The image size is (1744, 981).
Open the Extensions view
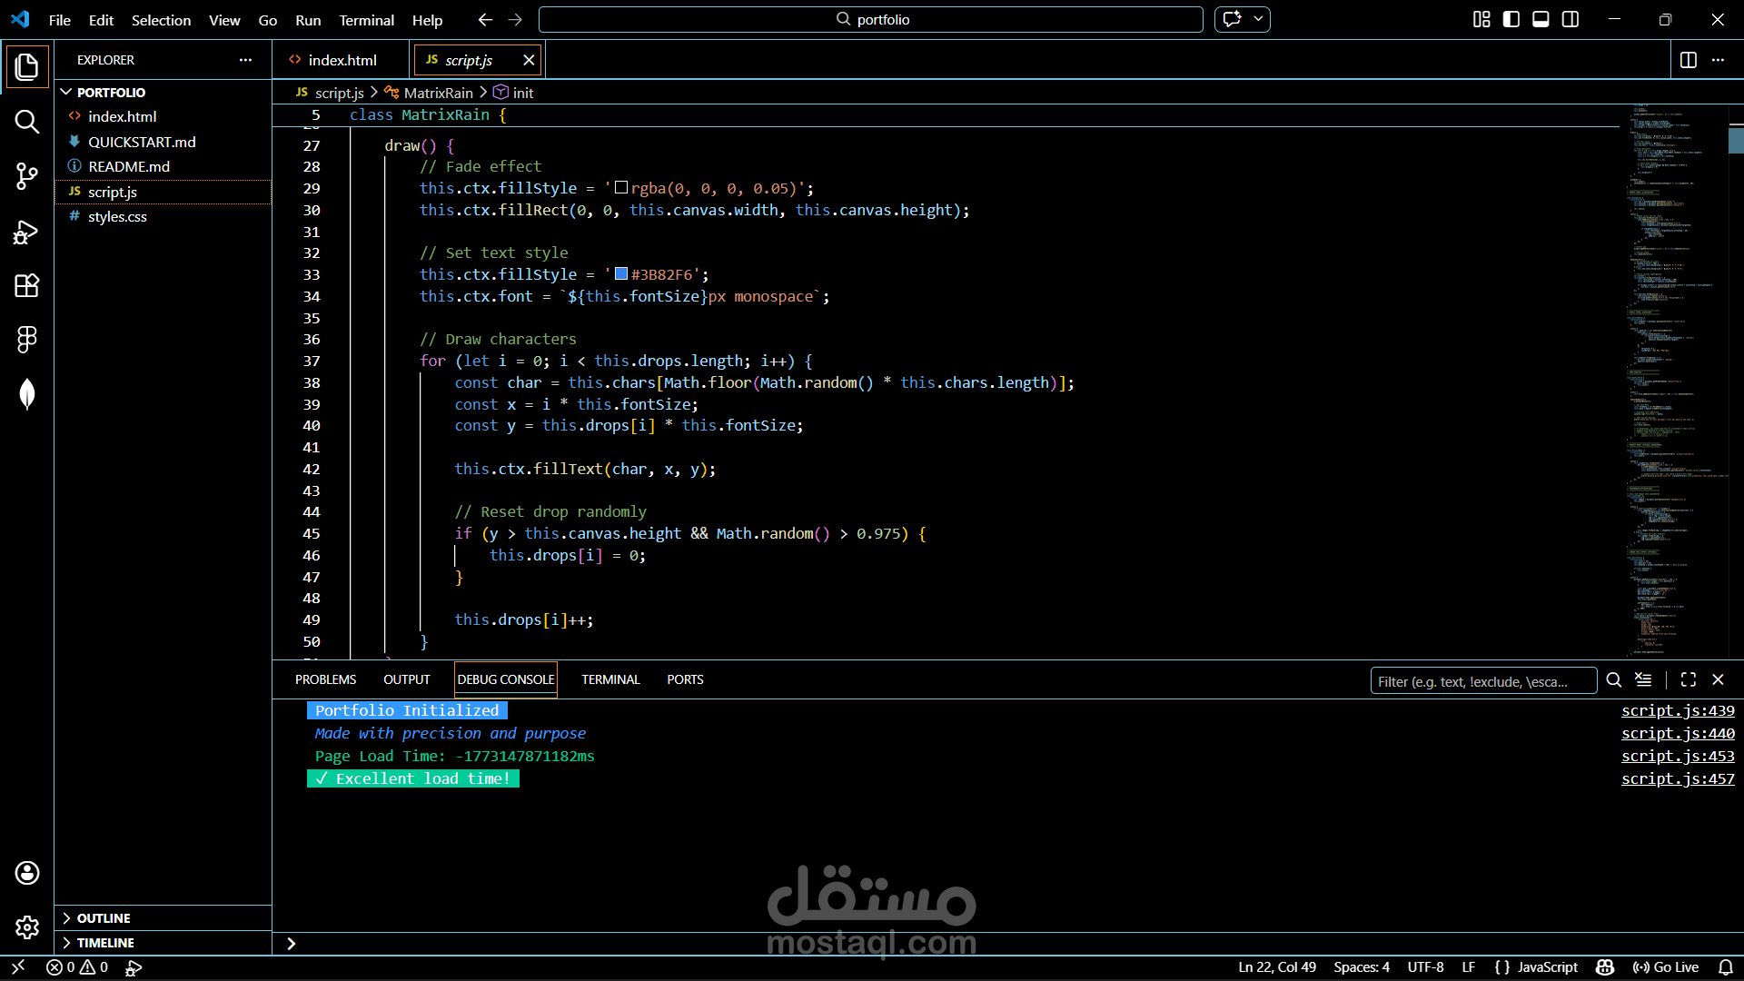point(26,286)
